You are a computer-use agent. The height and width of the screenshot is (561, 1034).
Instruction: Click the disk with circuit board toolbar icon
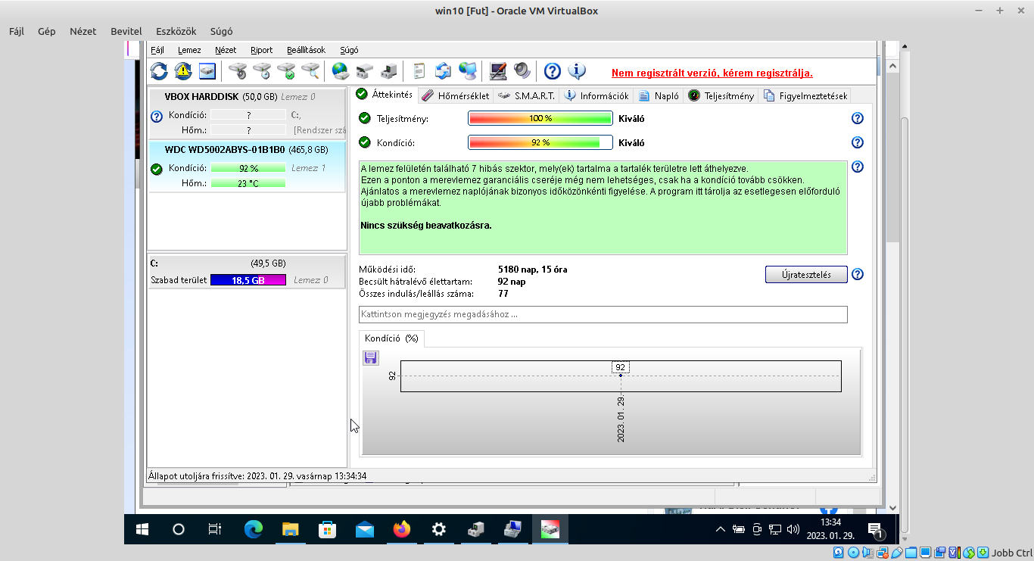(389, 71)
